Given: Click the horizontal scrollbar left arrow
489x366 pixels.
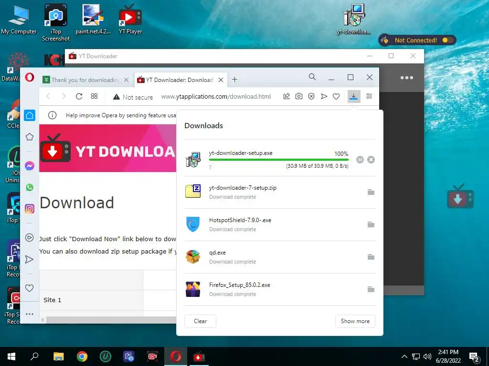Looking at the screenshot, I should coord(43,320).
